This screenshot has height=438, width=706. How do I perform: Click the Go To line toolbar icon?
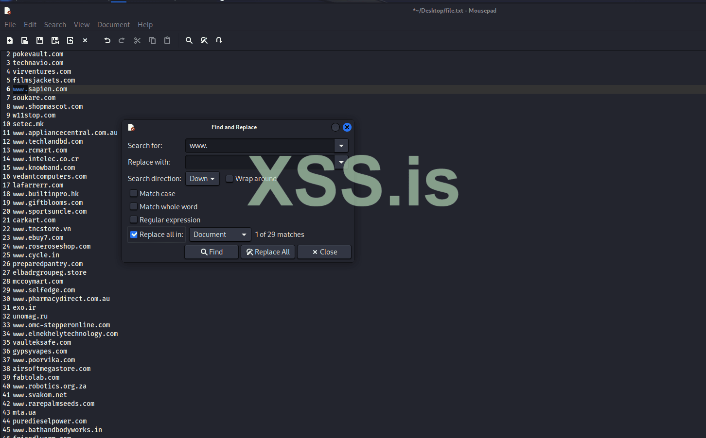[219, 40]
